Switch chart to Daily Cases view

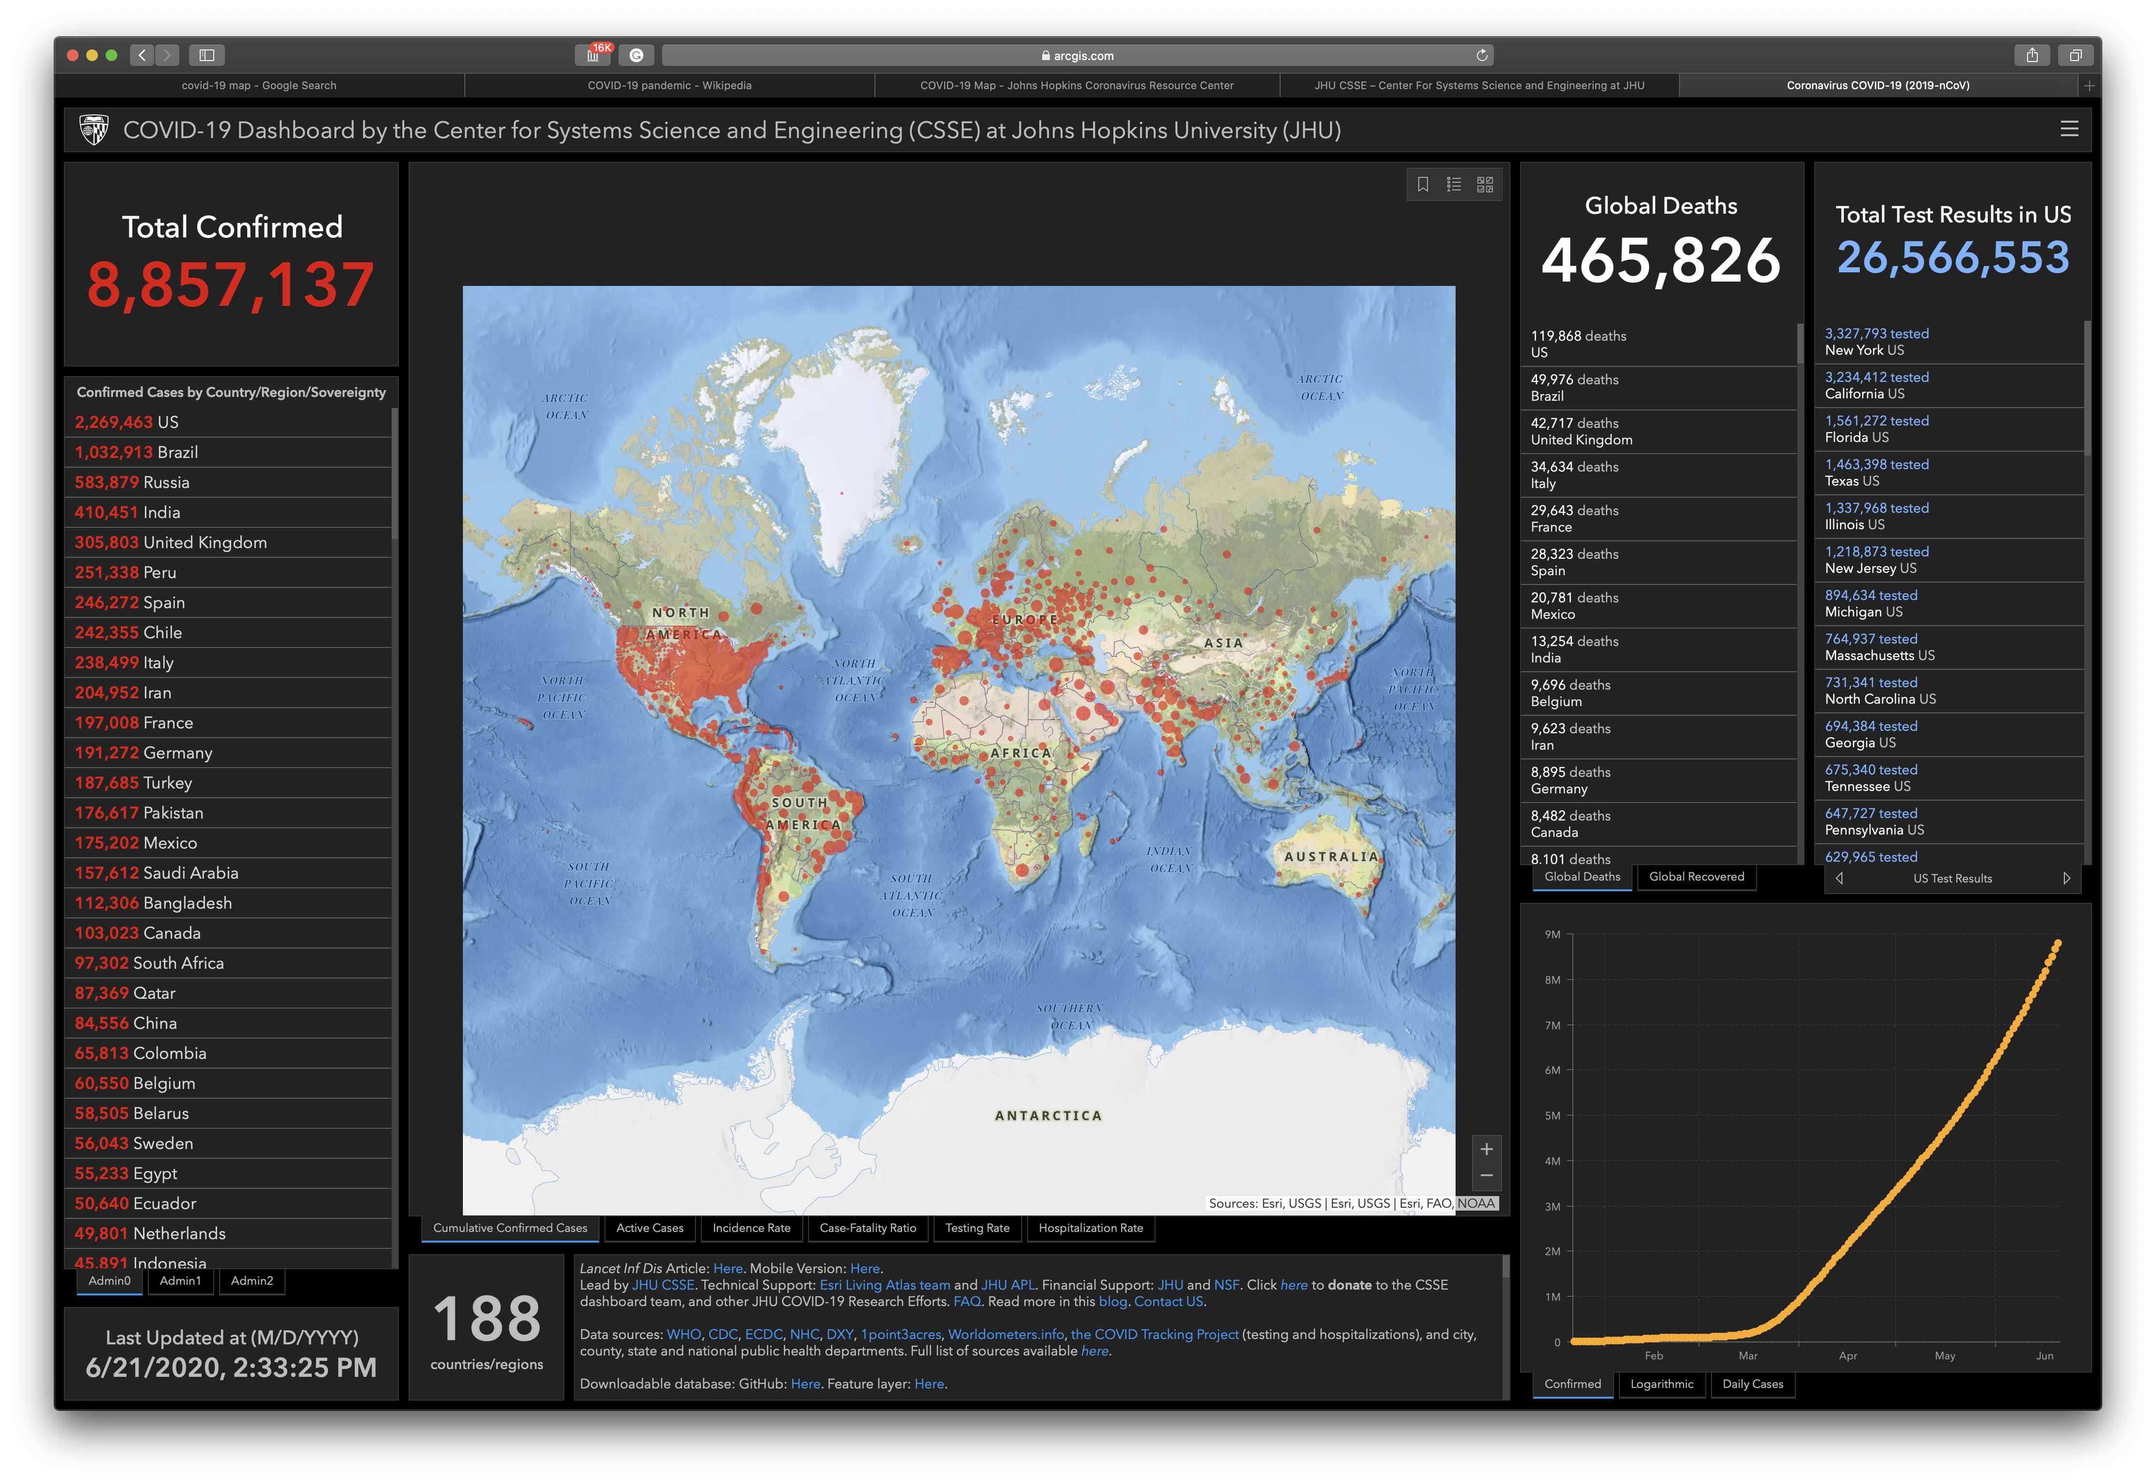tap(1752, 1384)
